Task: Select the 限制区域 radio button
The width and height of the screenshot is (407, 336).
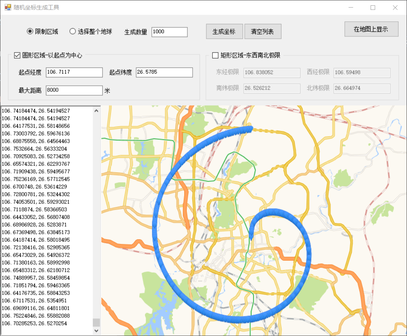Action: pos(30,32)
